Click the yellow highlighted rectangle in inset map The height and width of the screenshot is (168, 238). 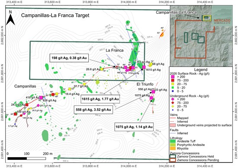coord(207,18)
